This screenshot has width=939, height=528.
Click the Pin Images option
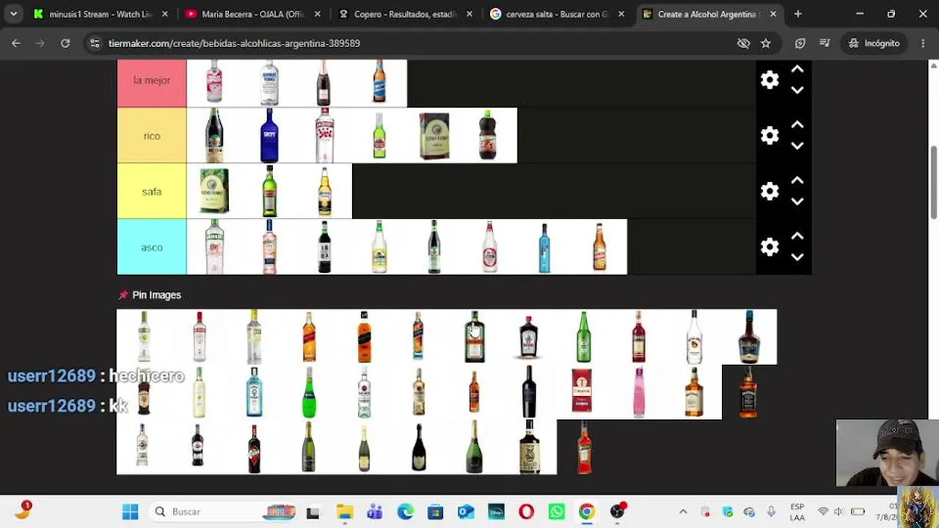[x=150, y=295]
